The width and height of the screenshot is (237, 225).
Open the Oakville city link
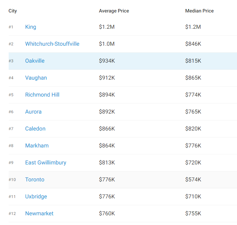click(35, 61)
